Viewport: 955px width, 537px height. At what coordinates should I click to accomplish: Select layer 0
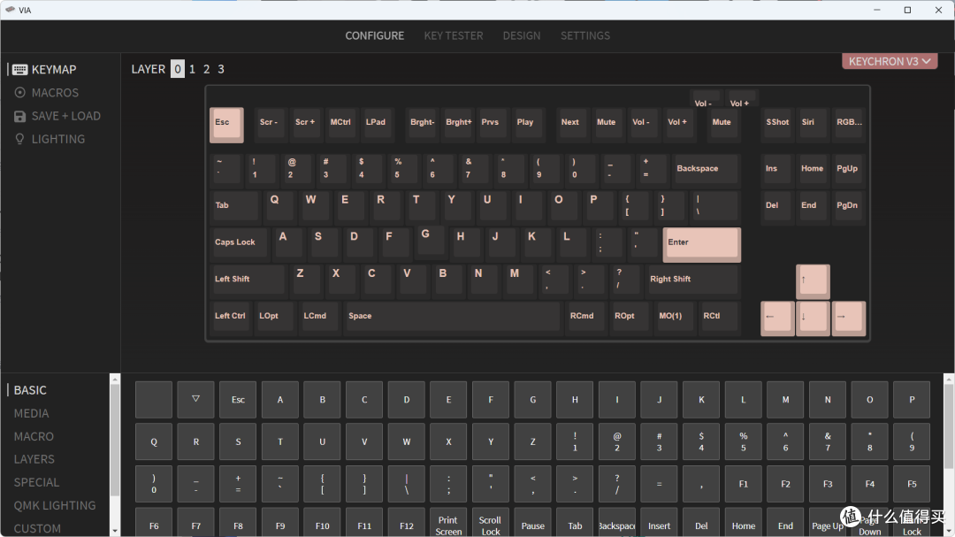point(177,69)
